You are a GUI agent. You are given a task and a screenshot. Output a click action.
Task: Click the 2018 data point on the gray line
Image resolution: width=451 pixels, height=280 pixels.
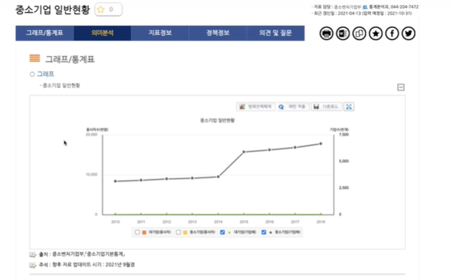click(x=321, y=144)
